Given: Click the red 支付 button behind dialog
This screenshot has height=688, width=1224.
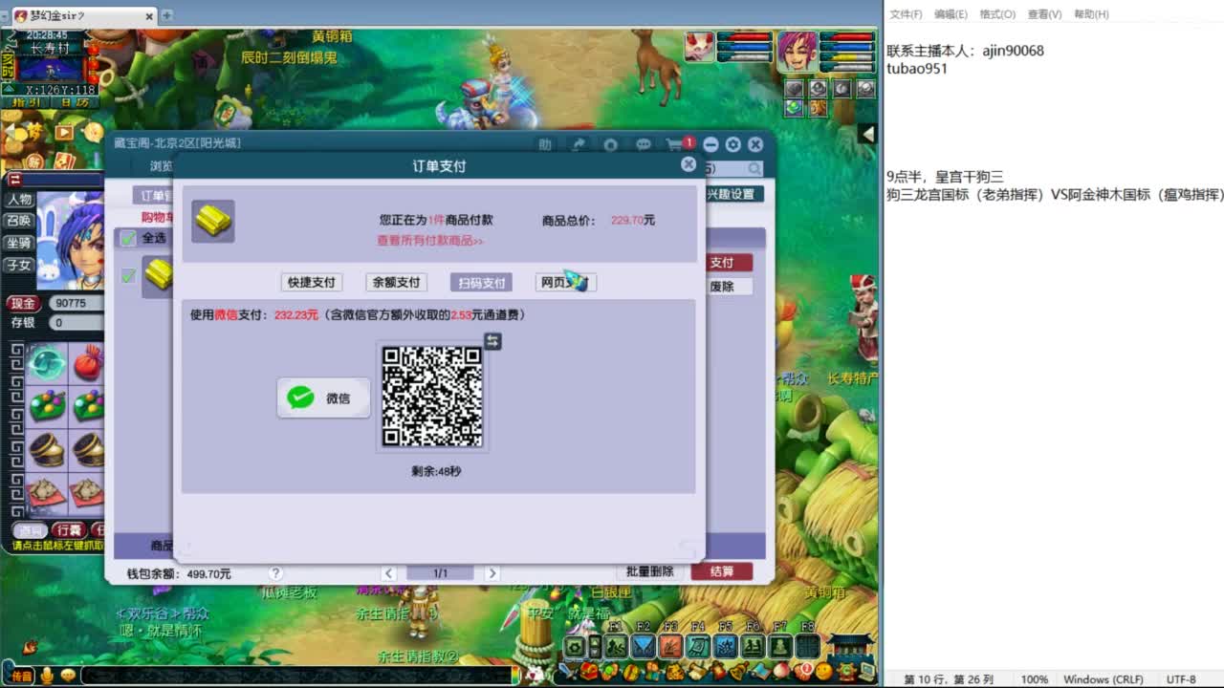Looking at the screenshot, I should [730, 263].
